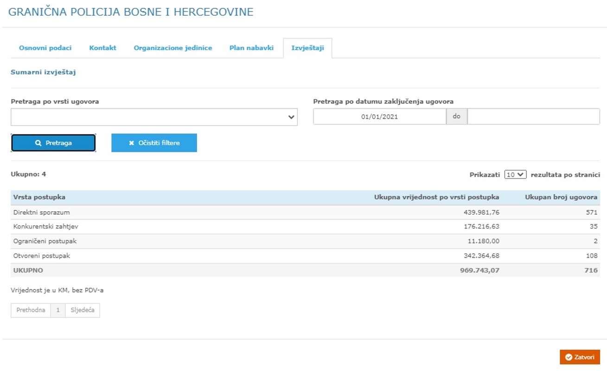607x372 pixels.
Task: Click the UKUPNO row label
Action: click(x=28, y=270)
